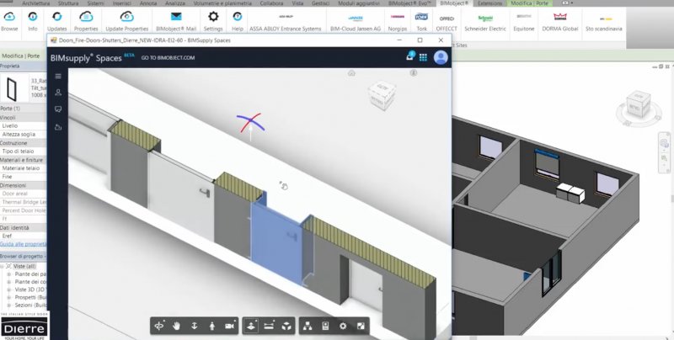Open the Extensions ribbon tab
The image size is (674, 340).
click(x=490, y=3)
